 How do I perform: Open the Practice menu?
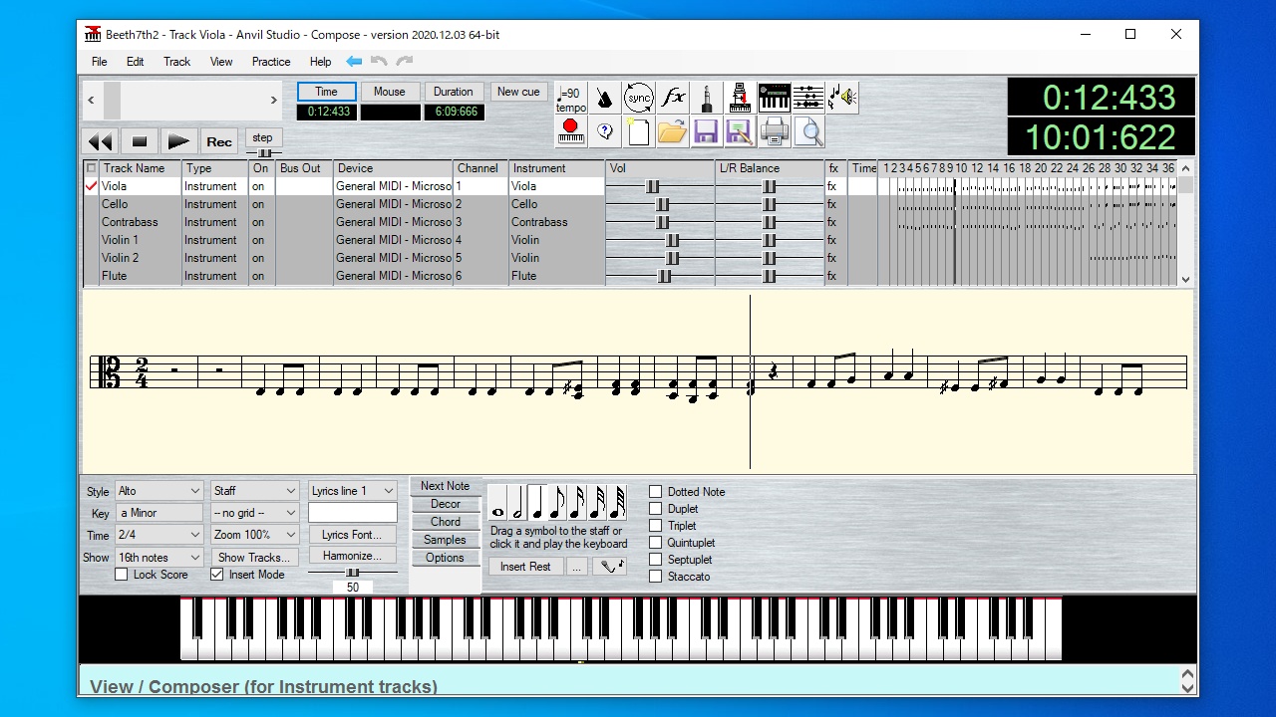(271, 62)
